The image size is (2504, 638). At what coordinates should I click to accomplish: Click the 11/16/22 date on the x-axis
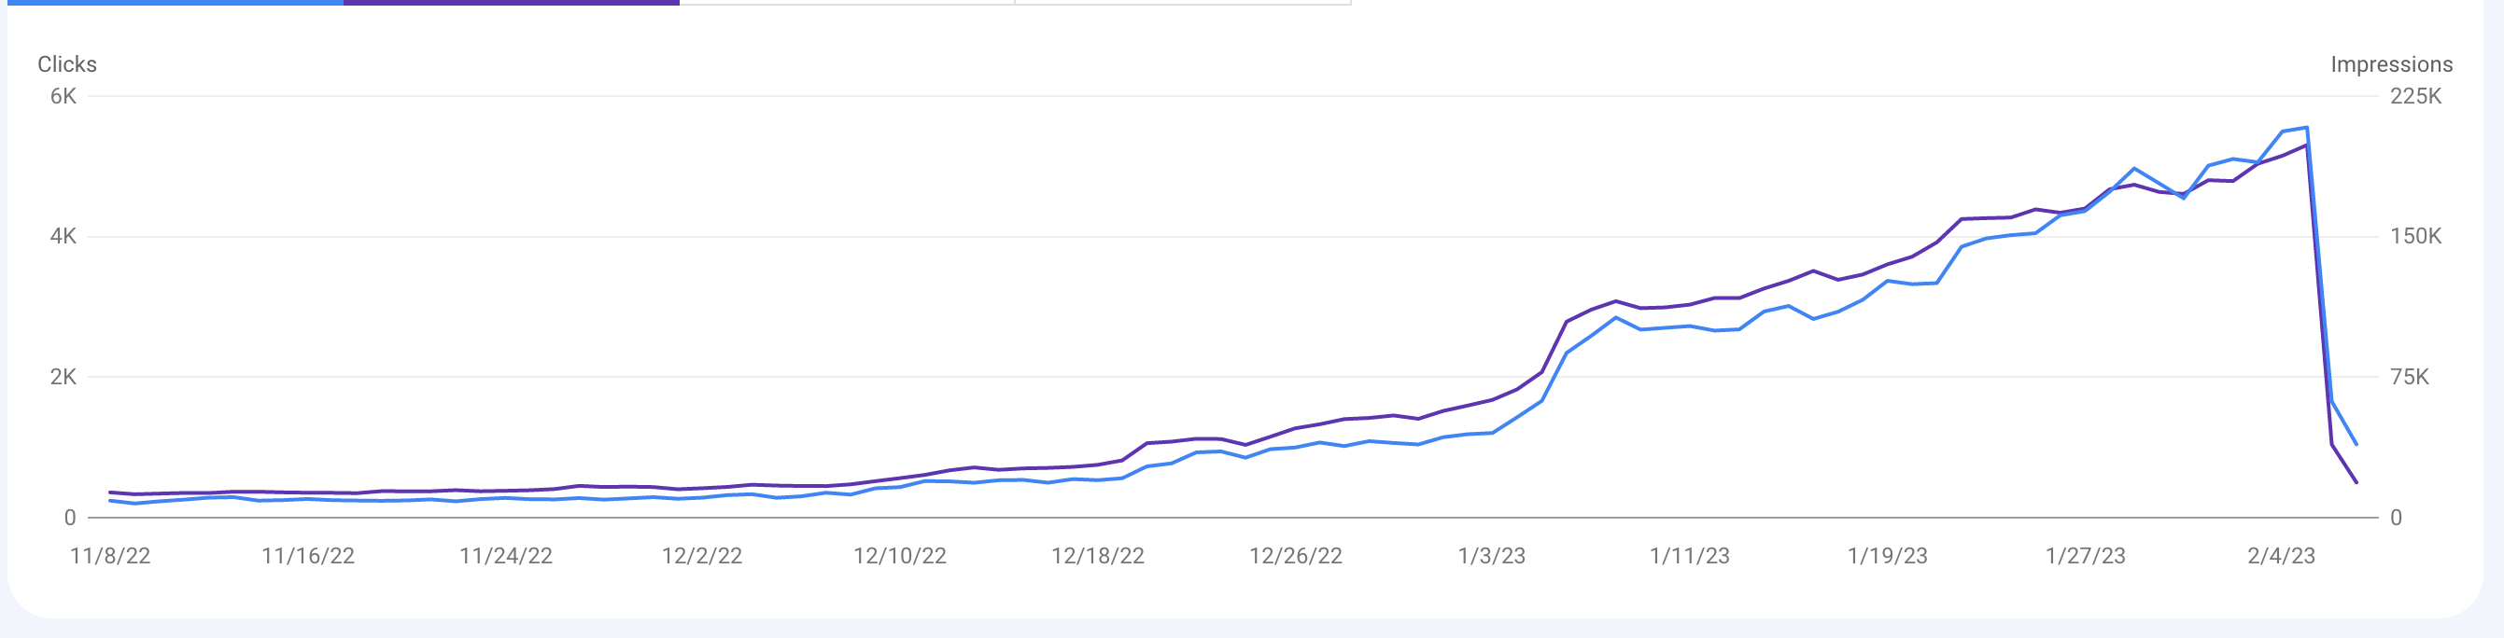tap(308, 556)
